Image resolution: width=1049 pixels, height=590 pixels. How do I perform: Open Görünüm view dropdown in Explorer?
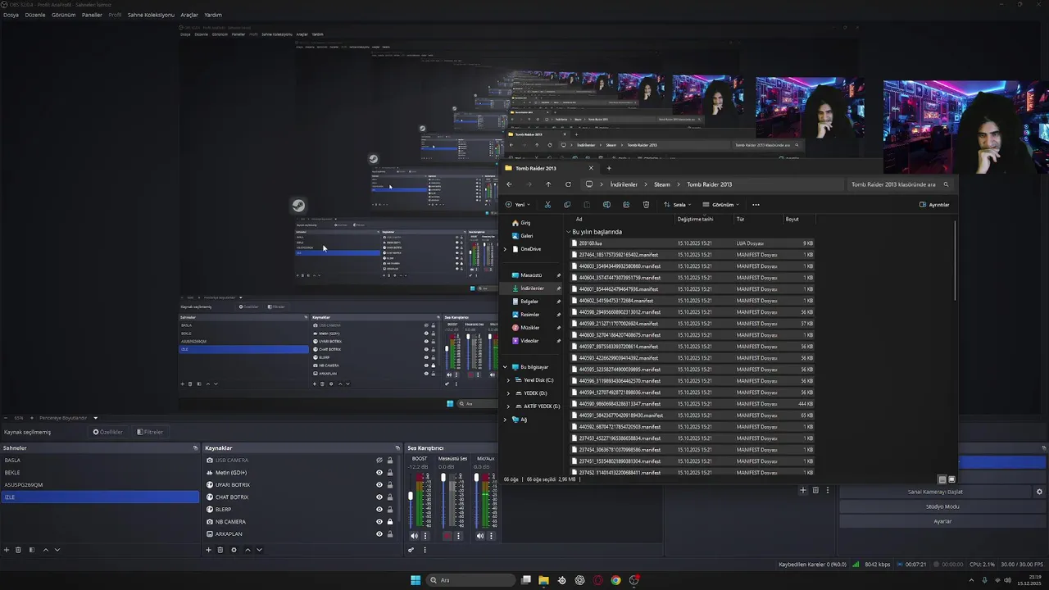pos(721,205)
